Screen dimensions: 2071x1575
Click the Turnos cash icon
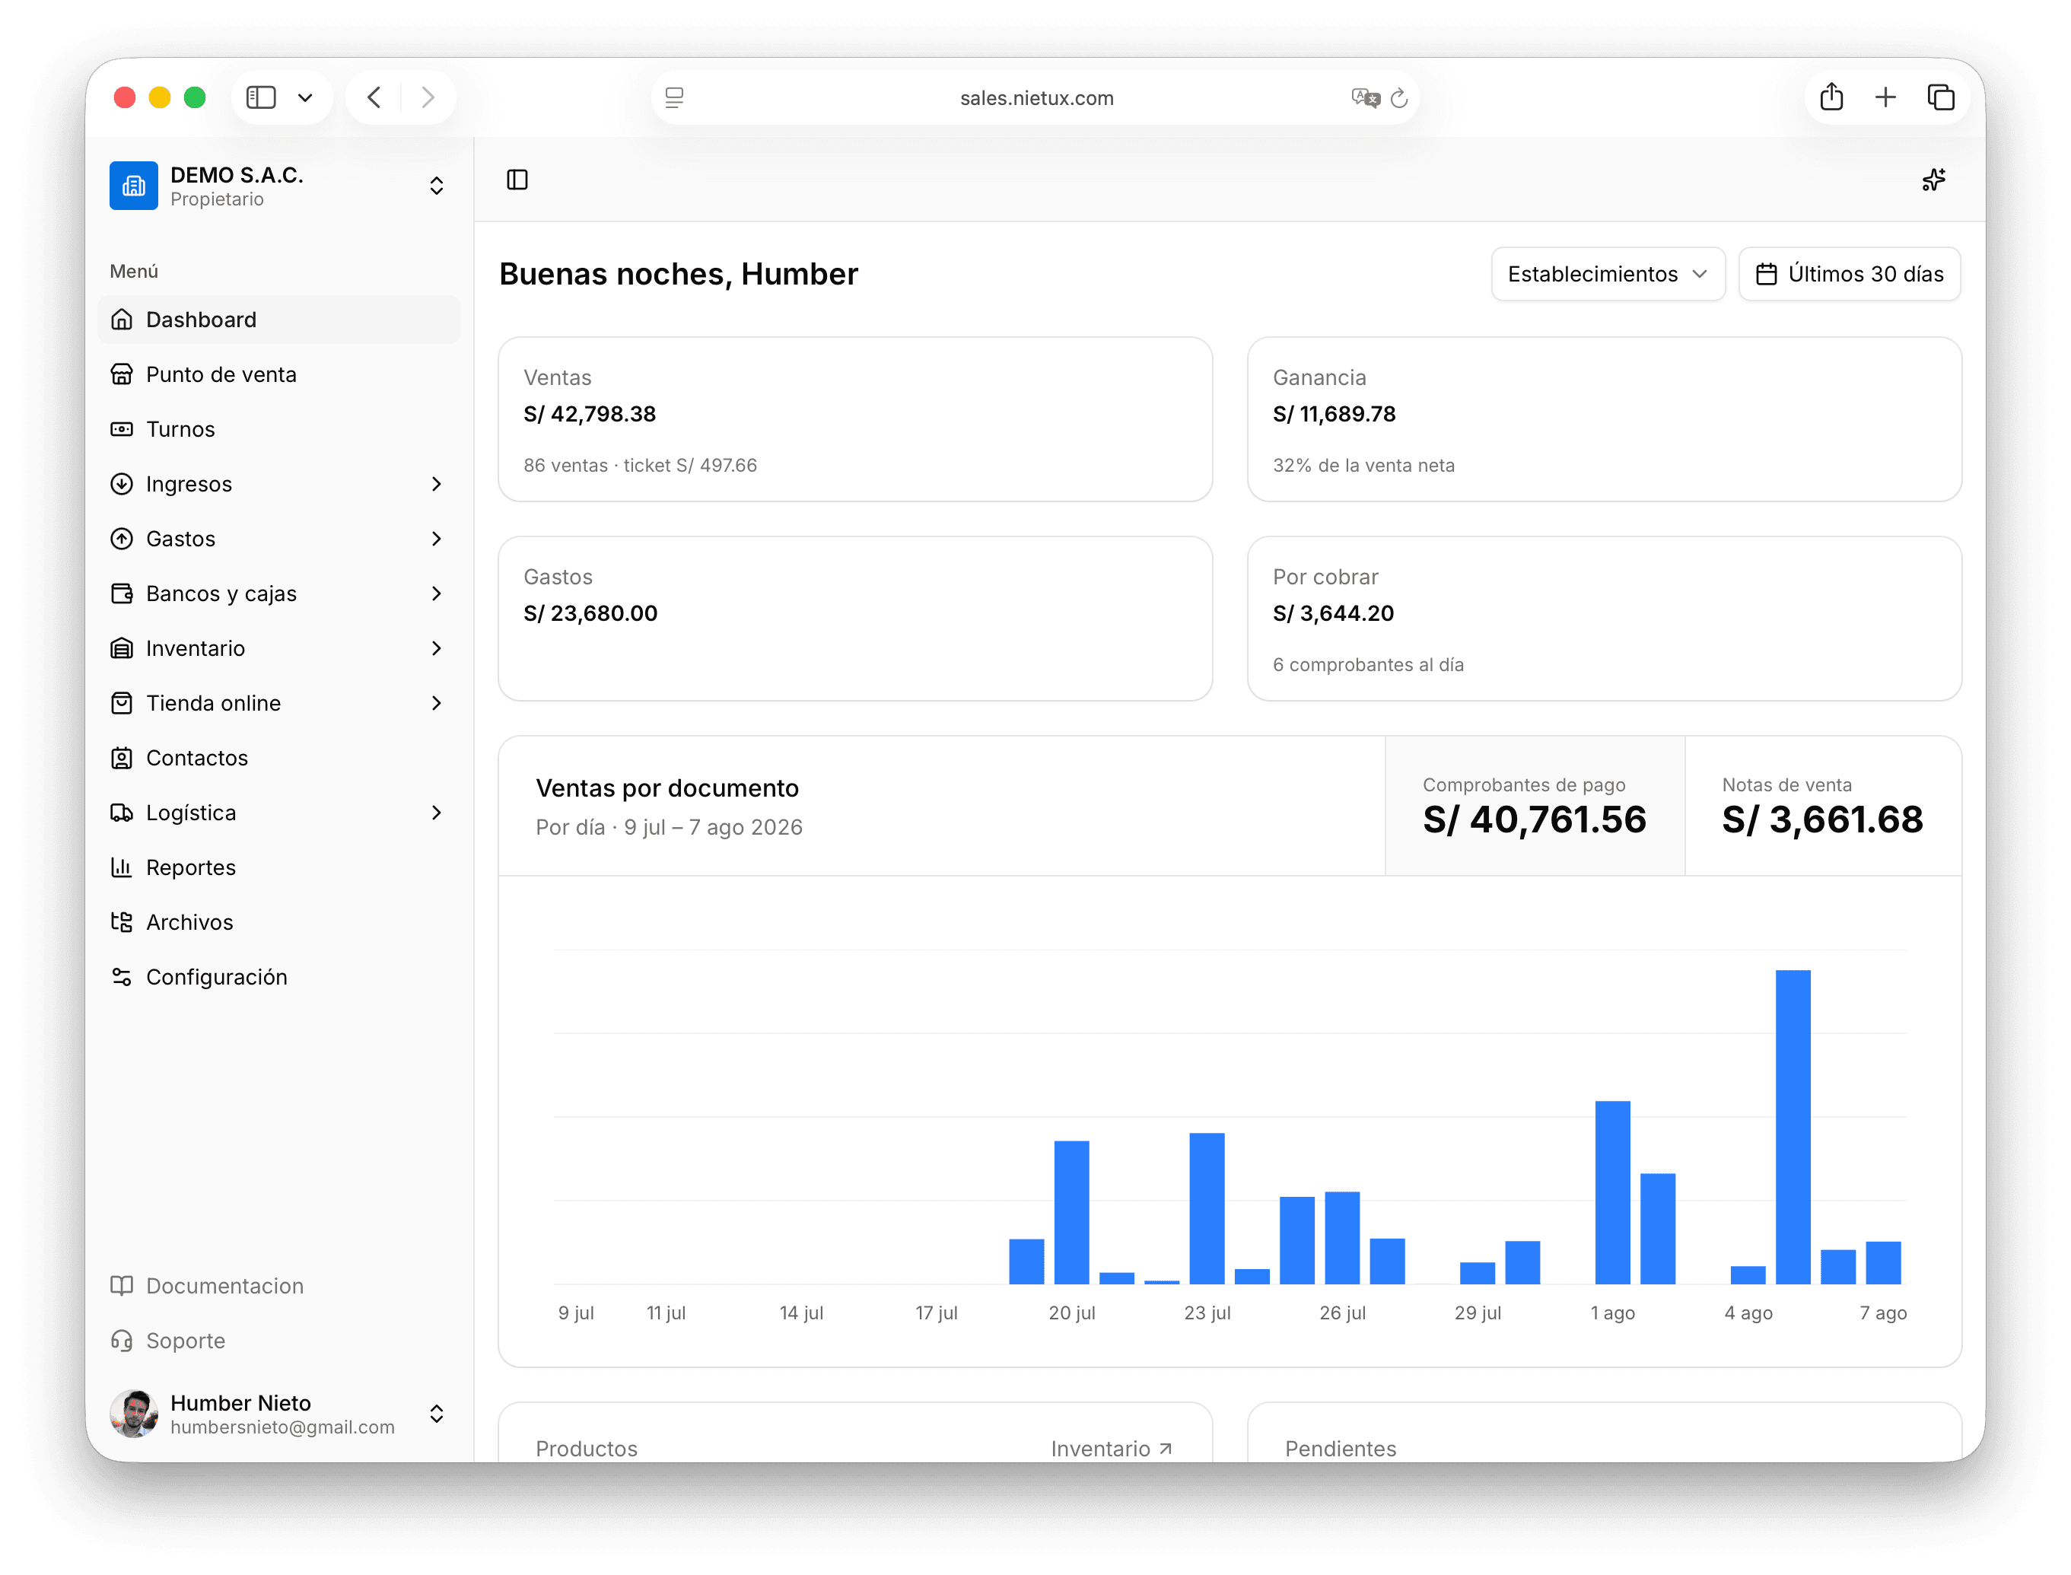pyautogui.click(x=122, y=429)
